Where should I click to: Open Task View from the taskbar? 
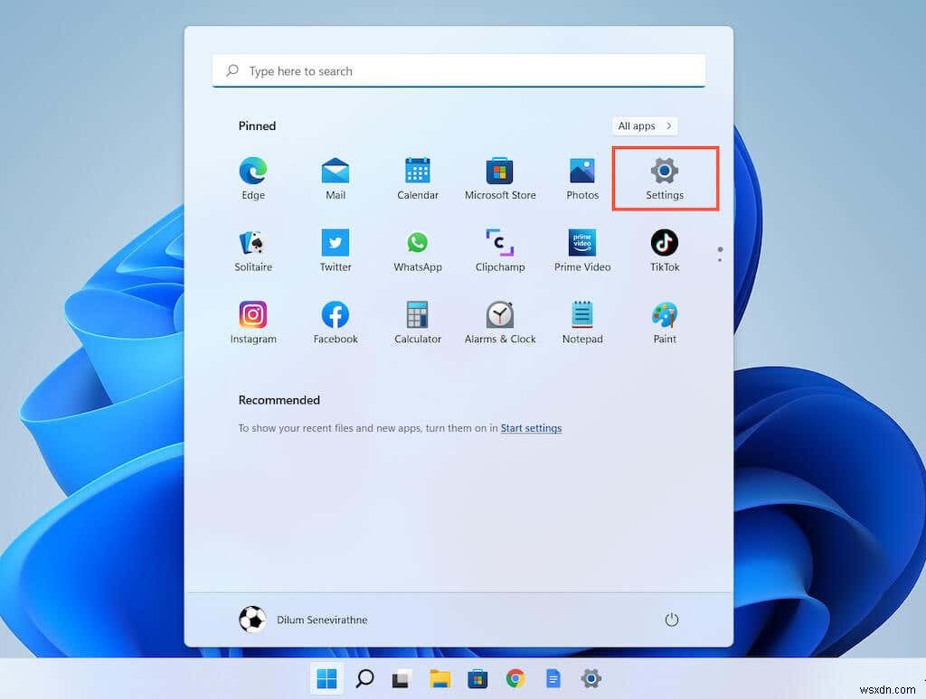[x=401, y=678]
